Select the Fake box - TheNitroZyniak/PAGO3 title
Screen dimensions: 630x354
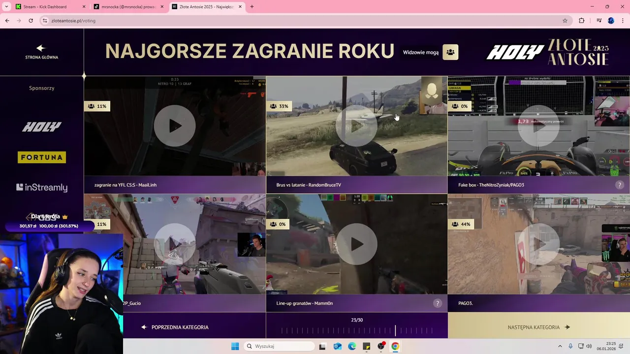click(x=491, y=185)
